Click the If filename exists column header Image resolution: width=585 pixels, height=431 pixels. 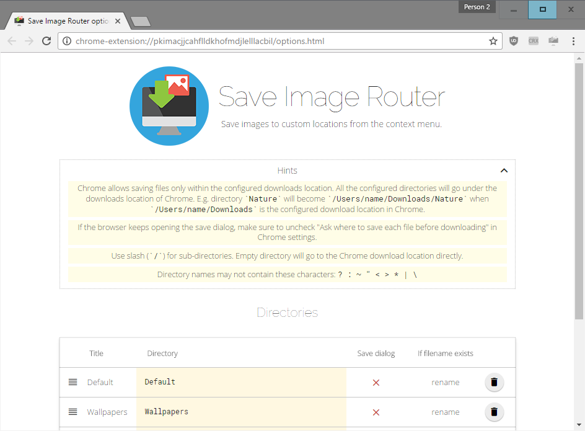click(446, 353)
